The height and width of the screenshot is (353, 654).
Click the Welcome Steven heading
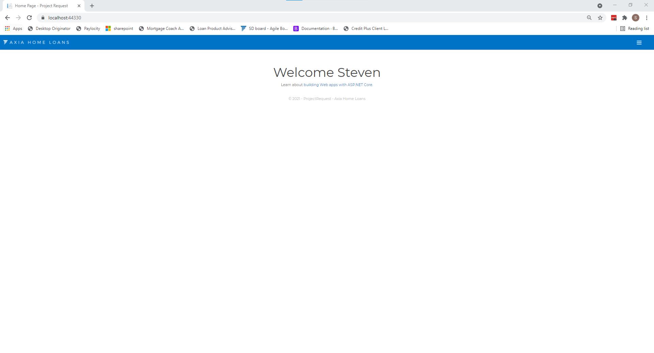click(x=327, y=72)
